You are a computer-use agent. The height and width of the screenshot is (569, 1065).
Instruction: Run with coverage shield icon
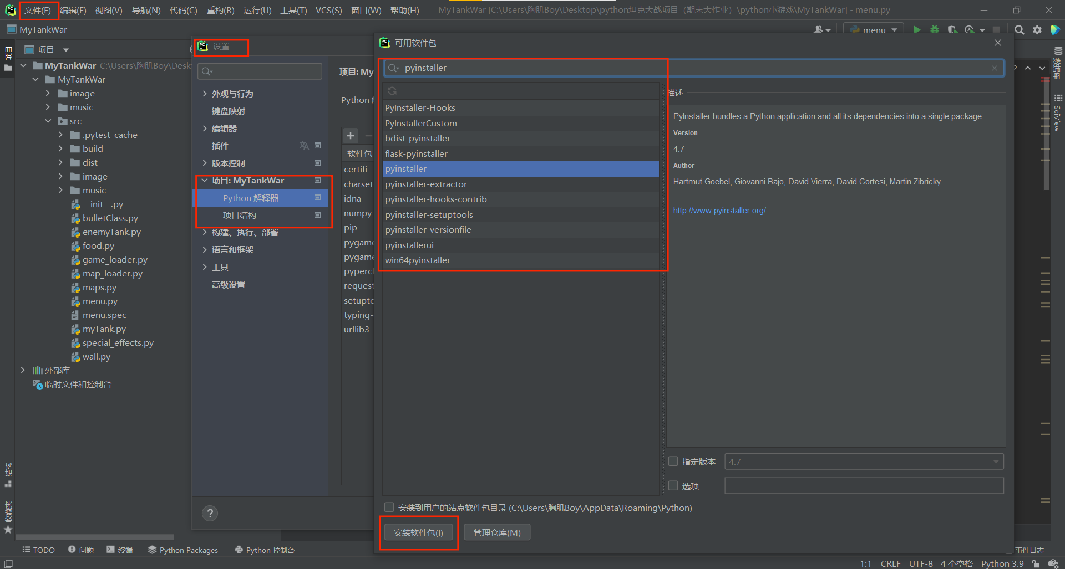point(952,30)
